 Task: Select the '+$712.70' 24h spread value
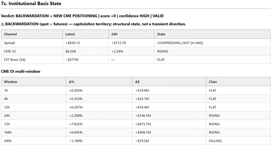click(119, 43)
